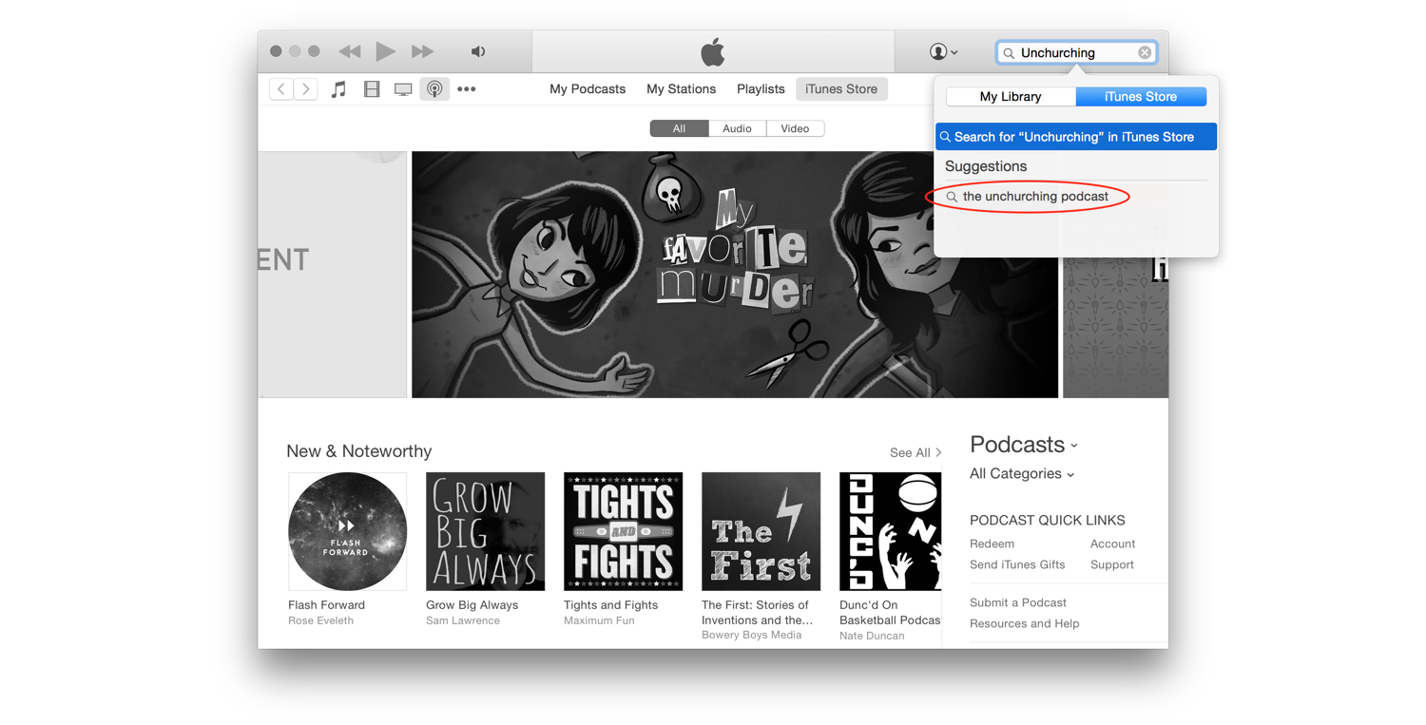Click See All for New & Noteworthy
1426x725 pixels.
click(x=915, y=453)
